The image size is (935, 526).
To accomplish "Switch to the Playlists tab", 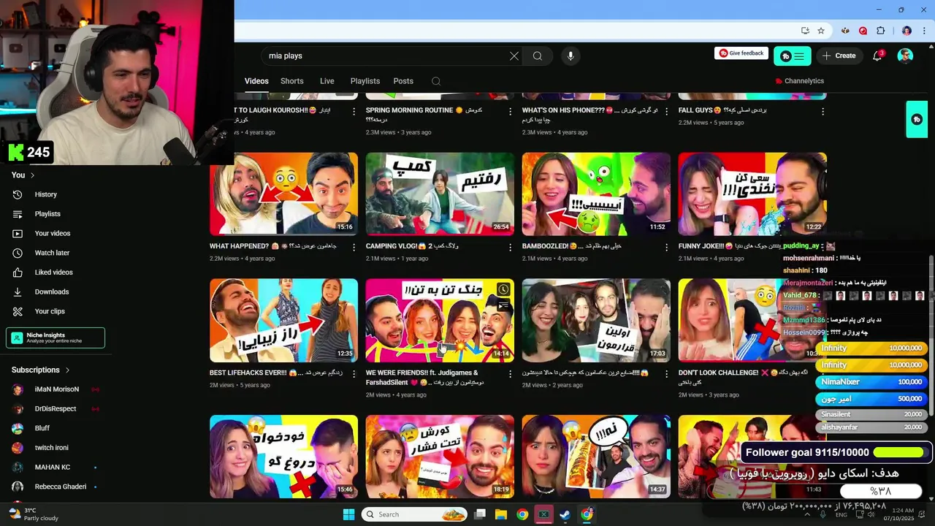I will [x=365, y=81].
